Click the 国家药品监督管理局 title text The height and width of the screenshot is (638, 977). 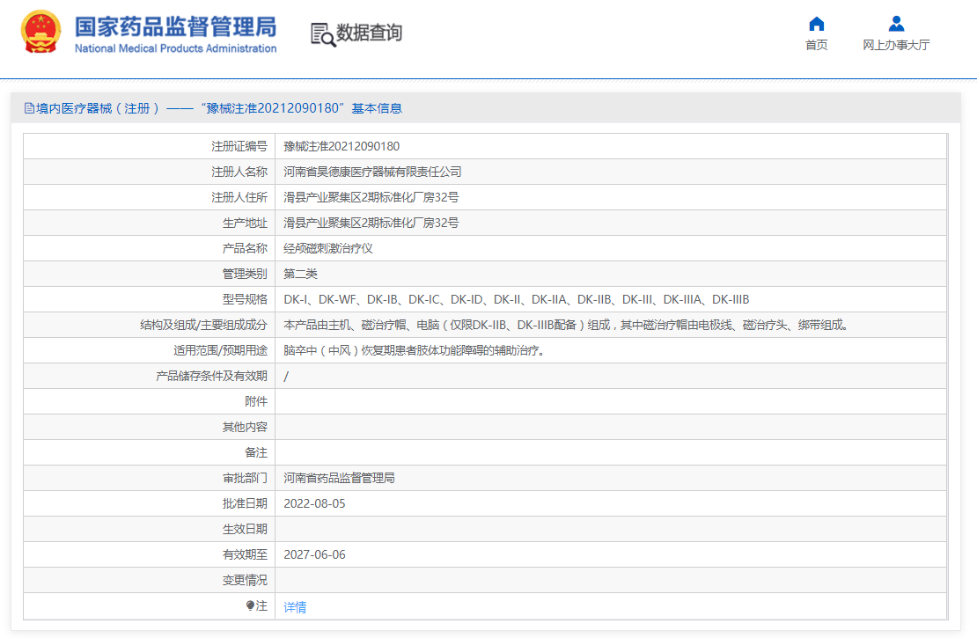coord(175,26)
